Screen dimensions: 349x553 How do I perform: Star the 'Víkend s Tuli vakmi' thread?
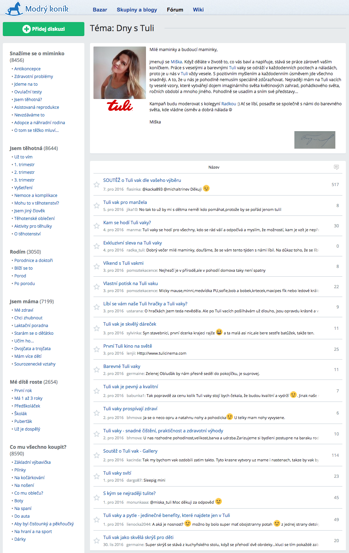tap(97, 266)
